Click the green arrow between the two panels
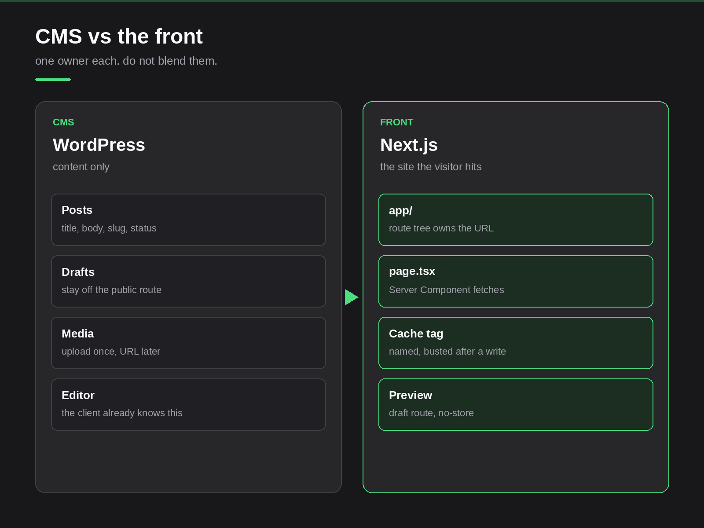The width and height of the screenshot is (704, 528). click(x=352, y=297)
